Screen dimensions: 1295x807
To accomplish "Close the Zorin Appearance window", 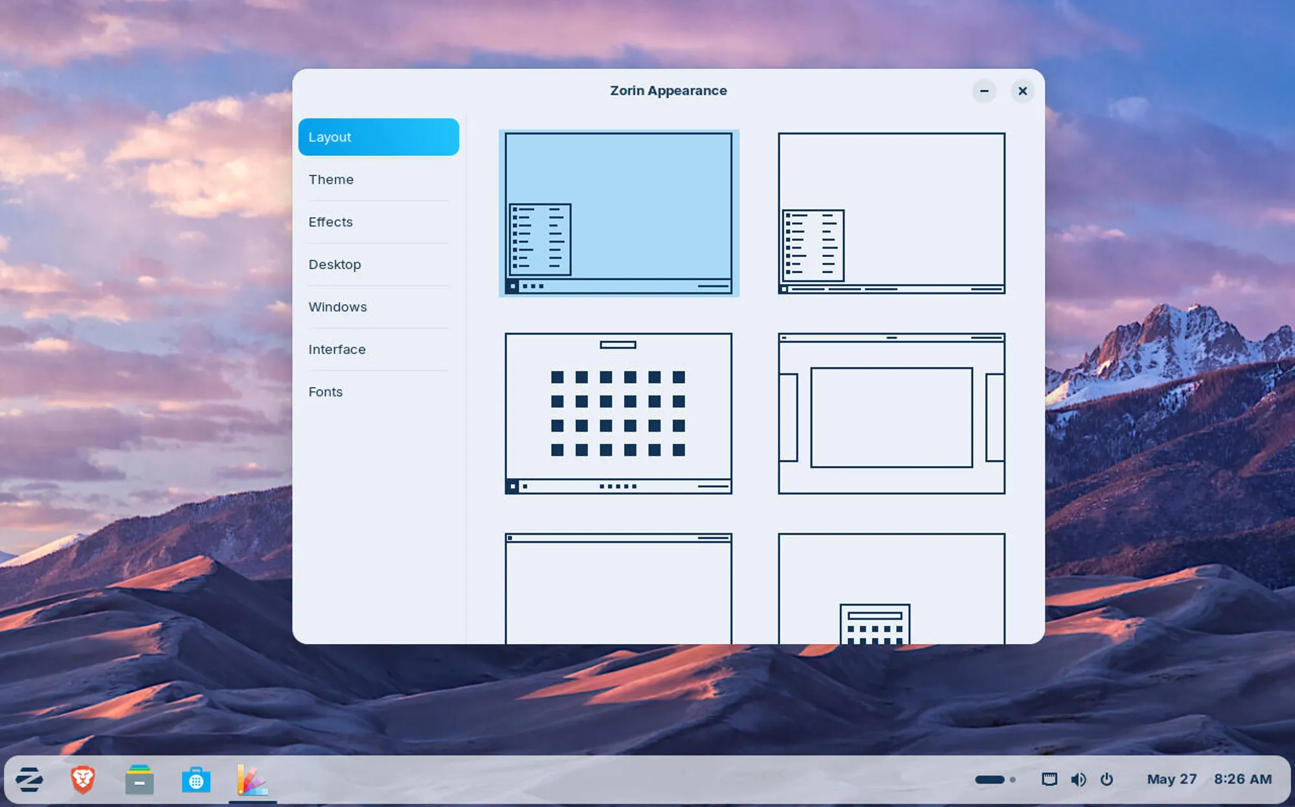I will (1022, 91).
